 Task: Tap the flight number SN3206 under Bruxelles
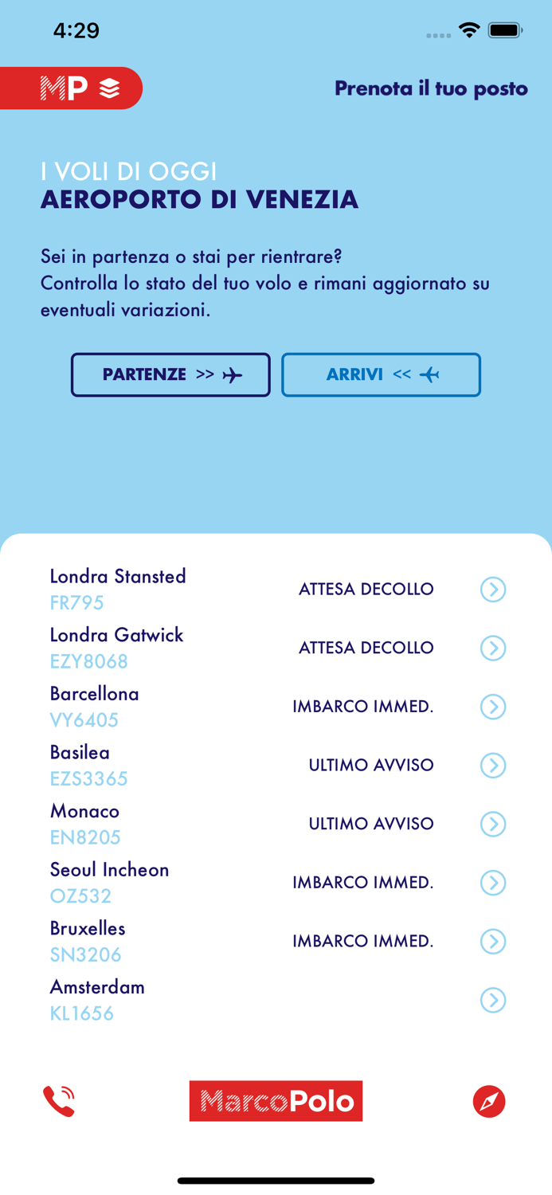(x=86, y=954)
